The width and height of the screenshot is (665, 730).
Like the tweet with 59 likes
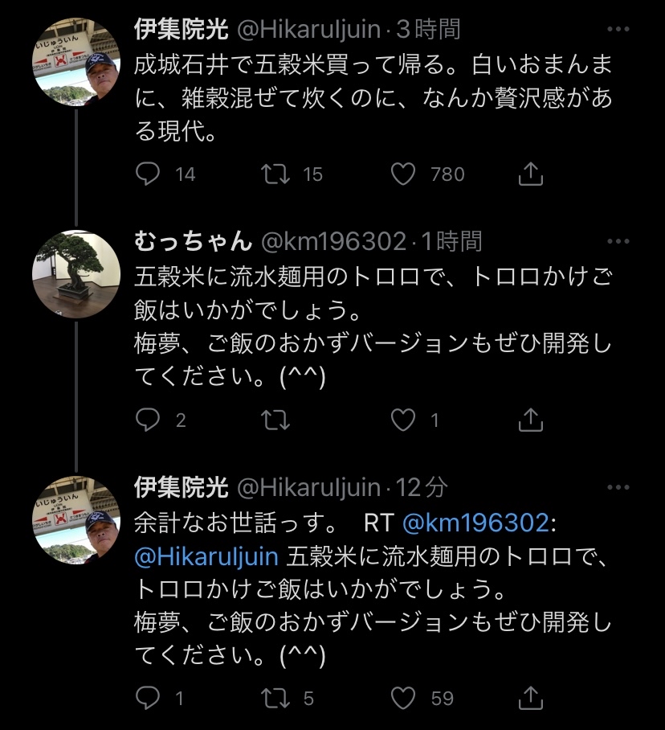(402, 697)
